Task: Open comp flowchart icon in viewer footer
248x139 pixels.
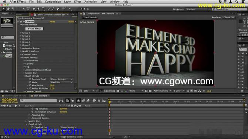Action: pyautogui.click(x=200, y=91)
